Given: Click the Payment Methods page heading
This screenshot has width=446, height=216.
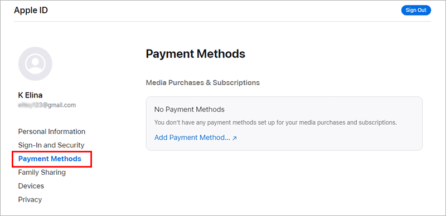Looking at the screenshot, I should click(196, 53).
